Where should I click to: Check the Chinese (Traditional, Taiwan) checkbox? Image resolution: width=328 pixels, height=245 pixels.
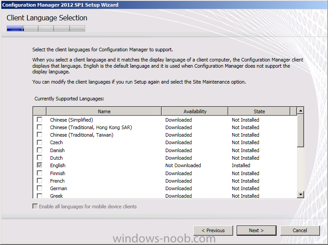coord(39,134)
